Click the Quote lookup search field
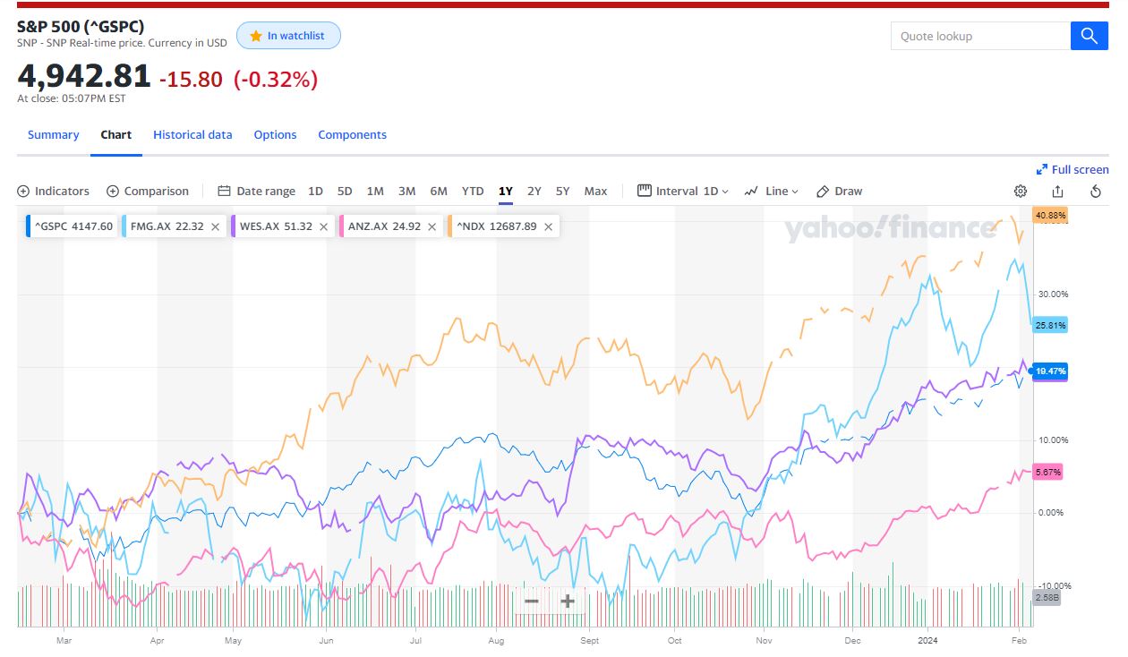This screenshot has height=657, width=1128. point(980,36)
